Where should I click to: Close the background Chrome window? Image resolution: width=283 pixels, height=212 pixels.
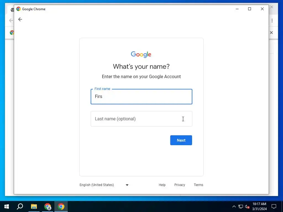(272, 7)
